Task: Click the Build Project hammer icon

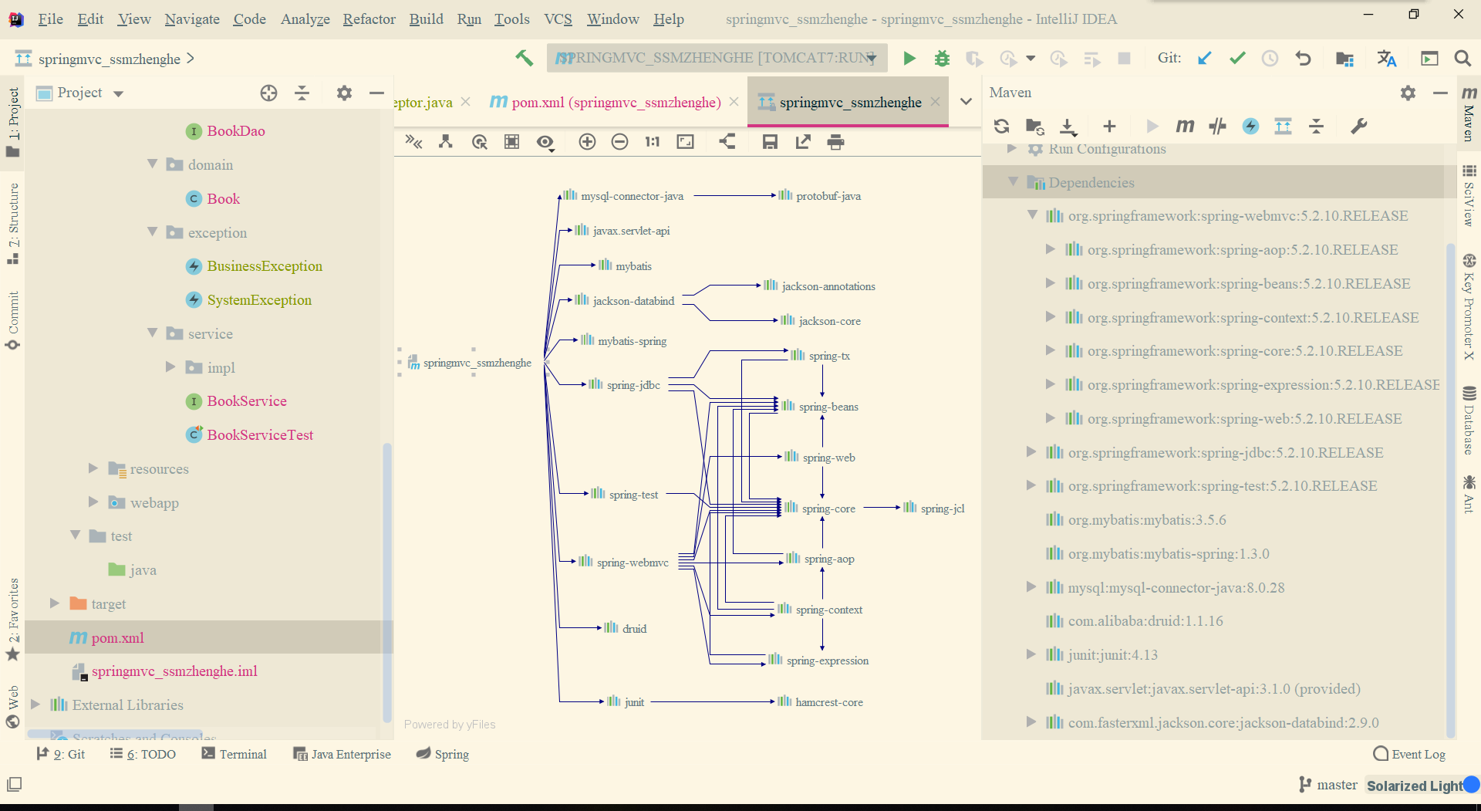Action: pyautogui.click(x=525, y=58)
